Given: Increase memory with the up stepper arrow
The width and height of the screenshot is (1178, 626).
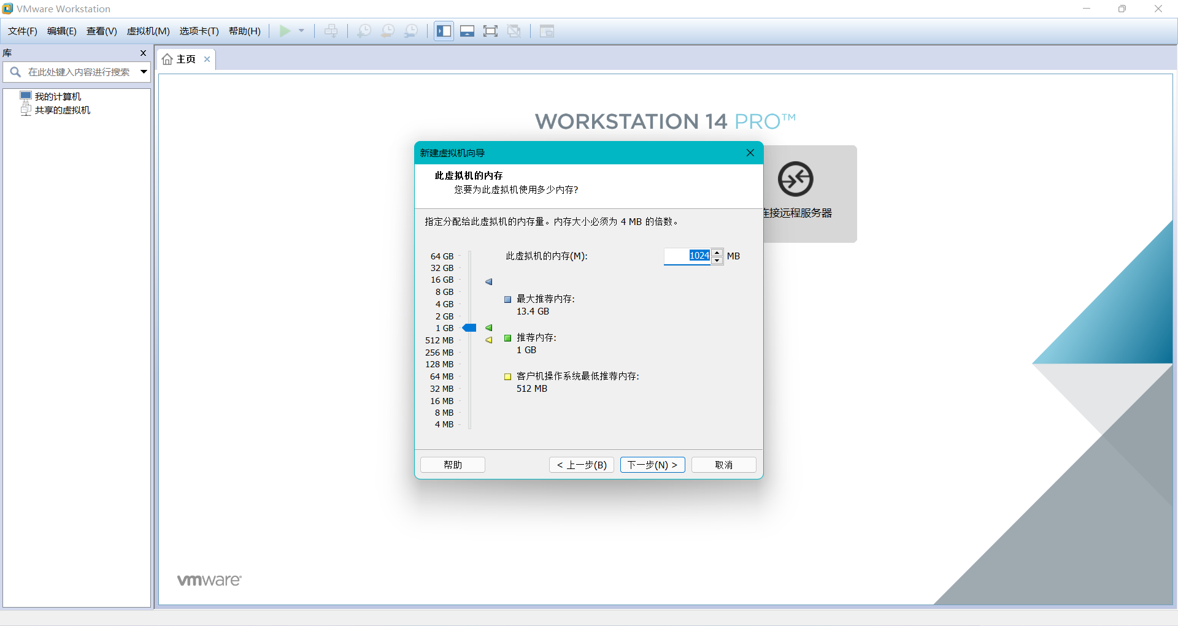Looking at the screenshot, I should [x=717, y=252].
